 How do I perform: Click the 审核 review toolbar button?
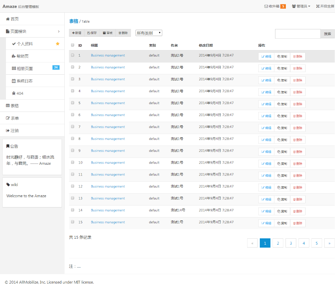click(108, 33)
